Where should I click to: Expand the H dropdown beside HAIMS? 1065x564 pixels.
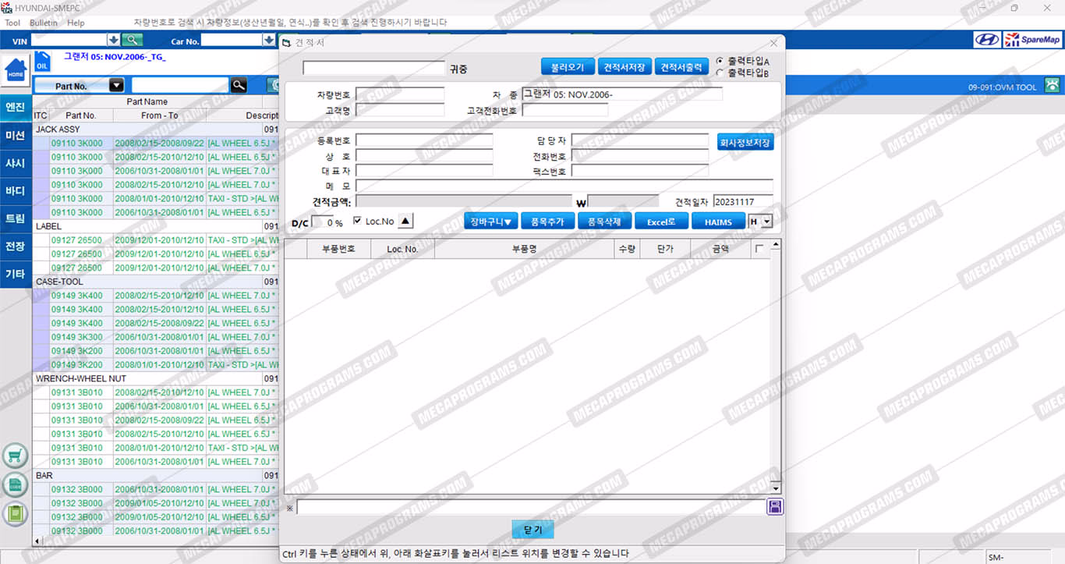point(767,222)
